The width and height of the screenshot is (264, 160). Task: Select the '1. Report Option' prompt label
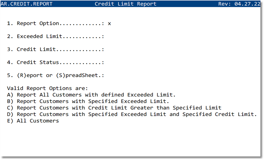click(37, 23)
